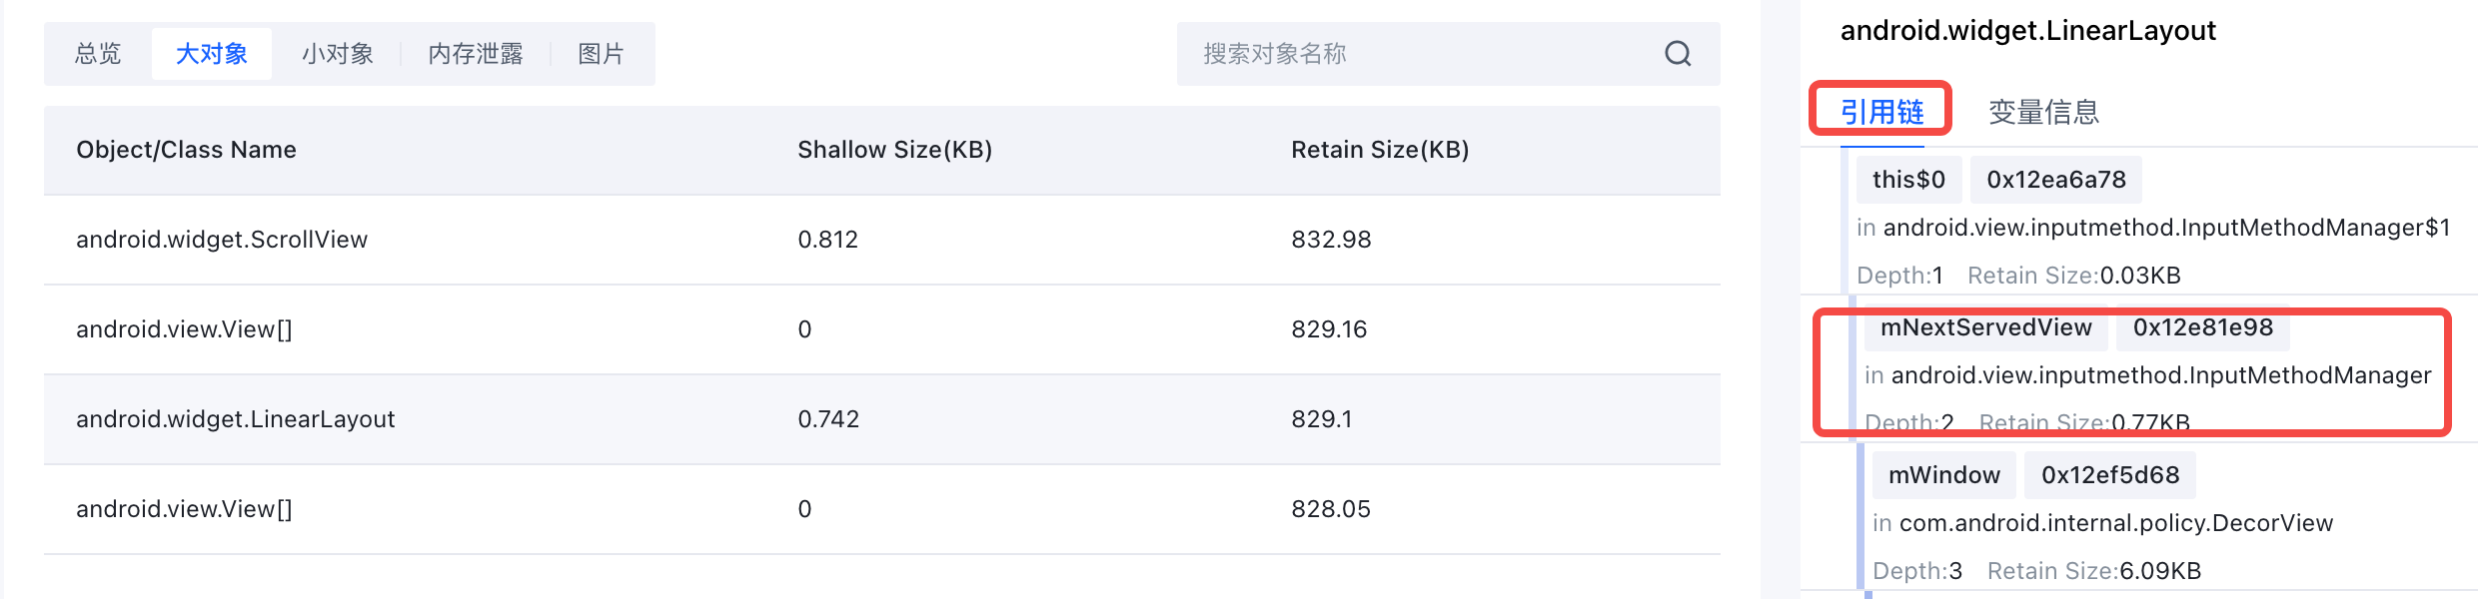Click the this$0 reference tag

click(1908, 180)
